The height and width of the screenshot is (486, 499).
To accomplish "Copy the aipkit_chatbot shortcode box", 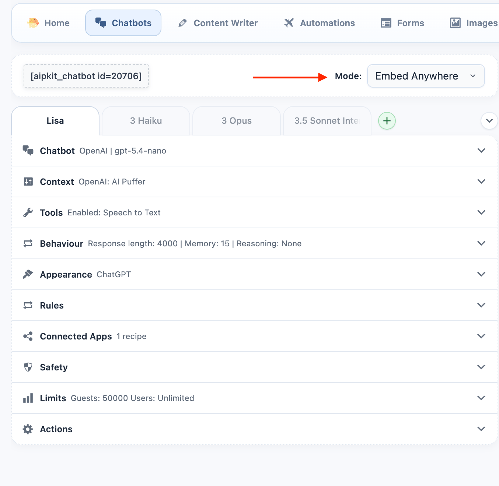I will (86, 76).
